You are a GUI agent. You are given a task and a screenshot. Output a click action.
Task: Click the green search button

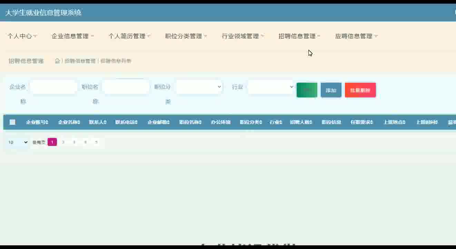pos(307,90)
